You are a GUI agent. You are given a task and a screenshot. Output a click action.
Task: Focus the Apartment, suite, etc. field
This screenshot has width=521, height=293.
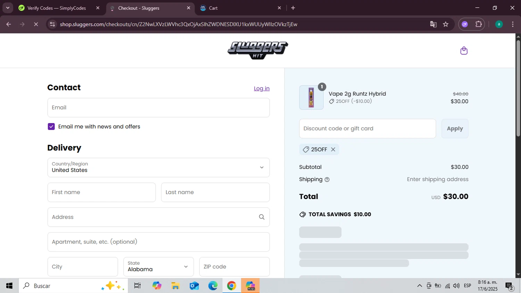pos(158,242)
